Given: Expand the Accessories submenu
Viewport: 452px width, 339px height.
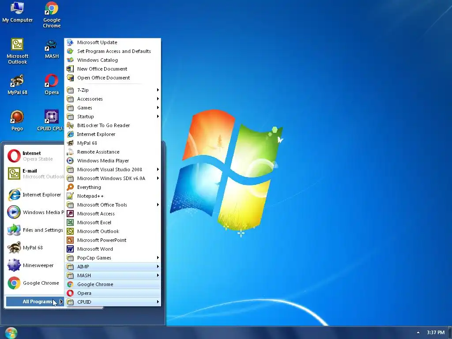Looking at the screenshot, I should tap(113, 99).
